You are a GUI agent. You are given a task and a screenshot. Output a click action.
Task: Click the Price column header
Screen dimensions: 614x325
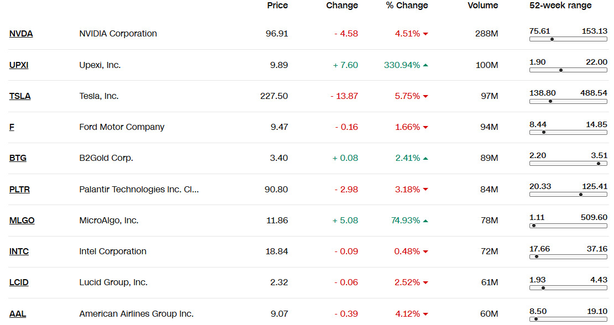coord(277,6)
